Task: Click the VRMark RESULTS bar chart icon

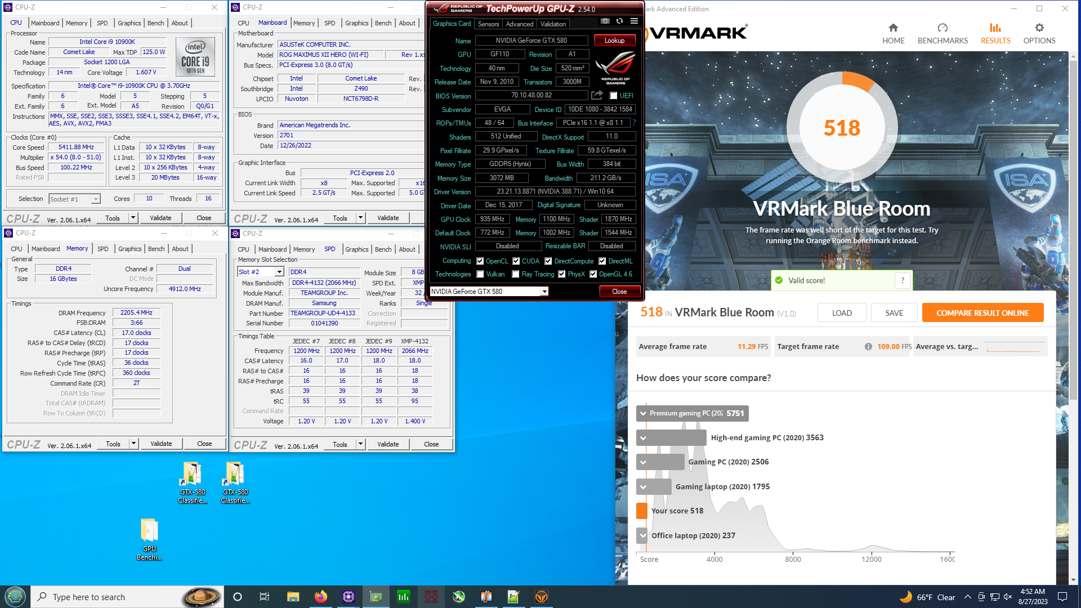Action: pos(995,28)
